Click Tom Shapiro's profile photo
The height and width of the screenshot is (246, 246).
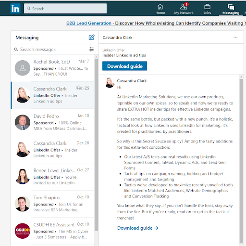click(23, 204)
